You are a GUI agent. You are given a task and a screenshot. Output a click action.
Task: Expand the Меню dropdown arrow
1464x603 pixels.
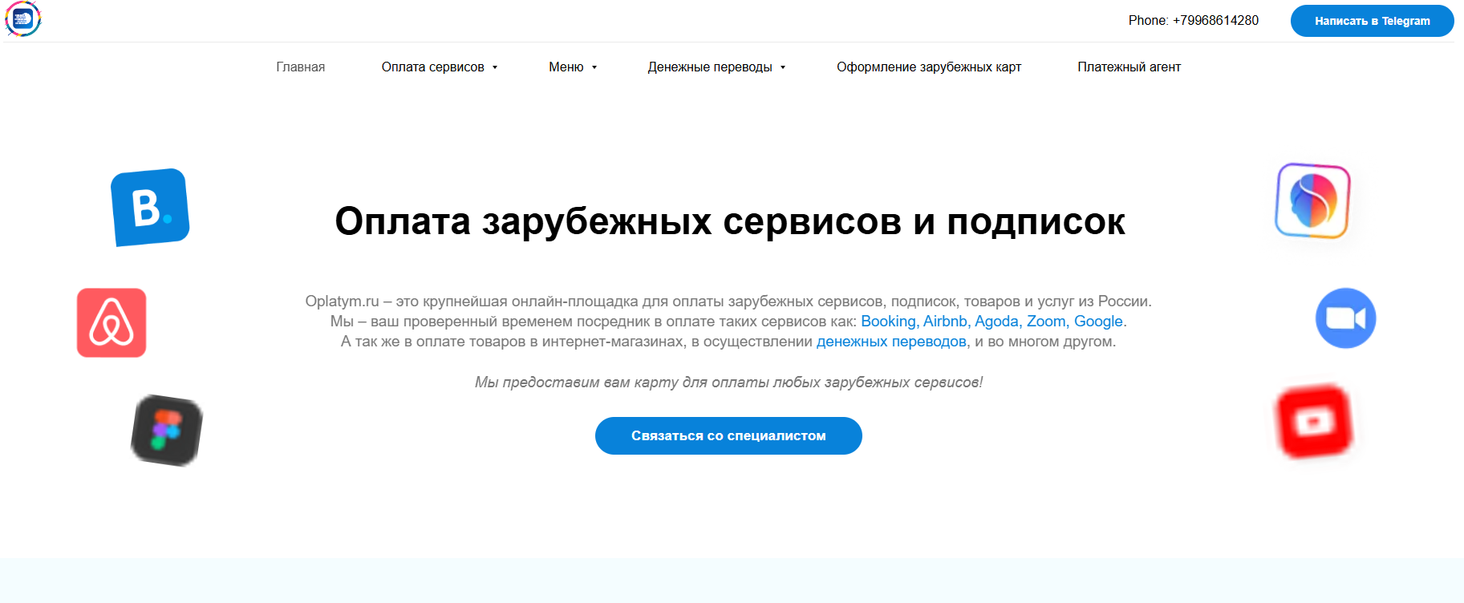click(x=594, y=67)
